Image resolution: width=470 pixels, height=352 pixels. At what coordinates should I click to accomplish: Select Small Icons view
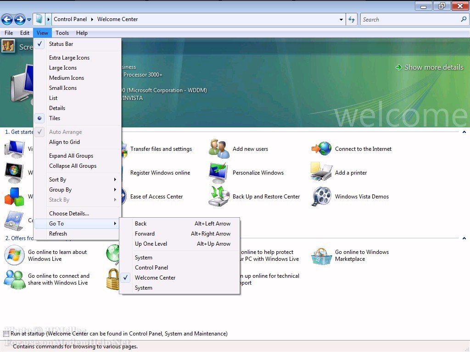coord(78,88)
